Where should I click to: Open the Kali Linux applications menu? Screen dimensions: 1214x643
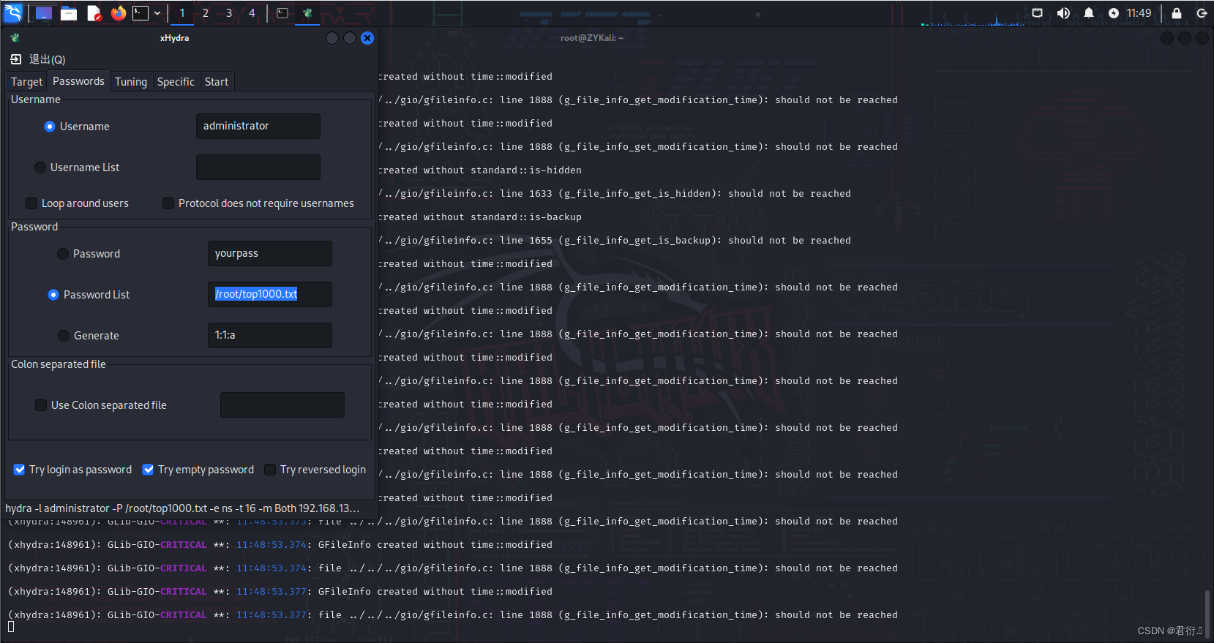[x=13, y=12]
